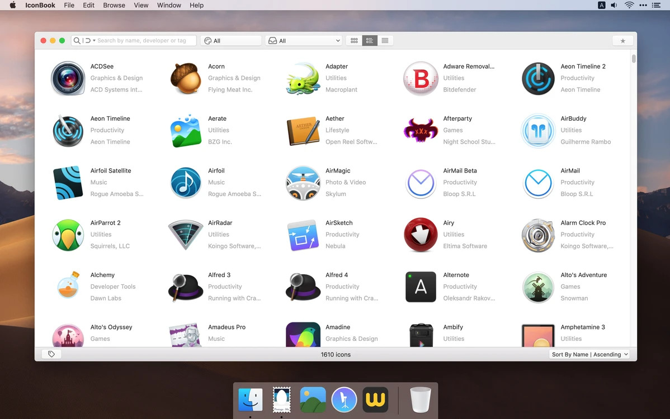Open the Edit menu
The width and height of the screenshot is (670, 419).
click(x=88, y=5)
